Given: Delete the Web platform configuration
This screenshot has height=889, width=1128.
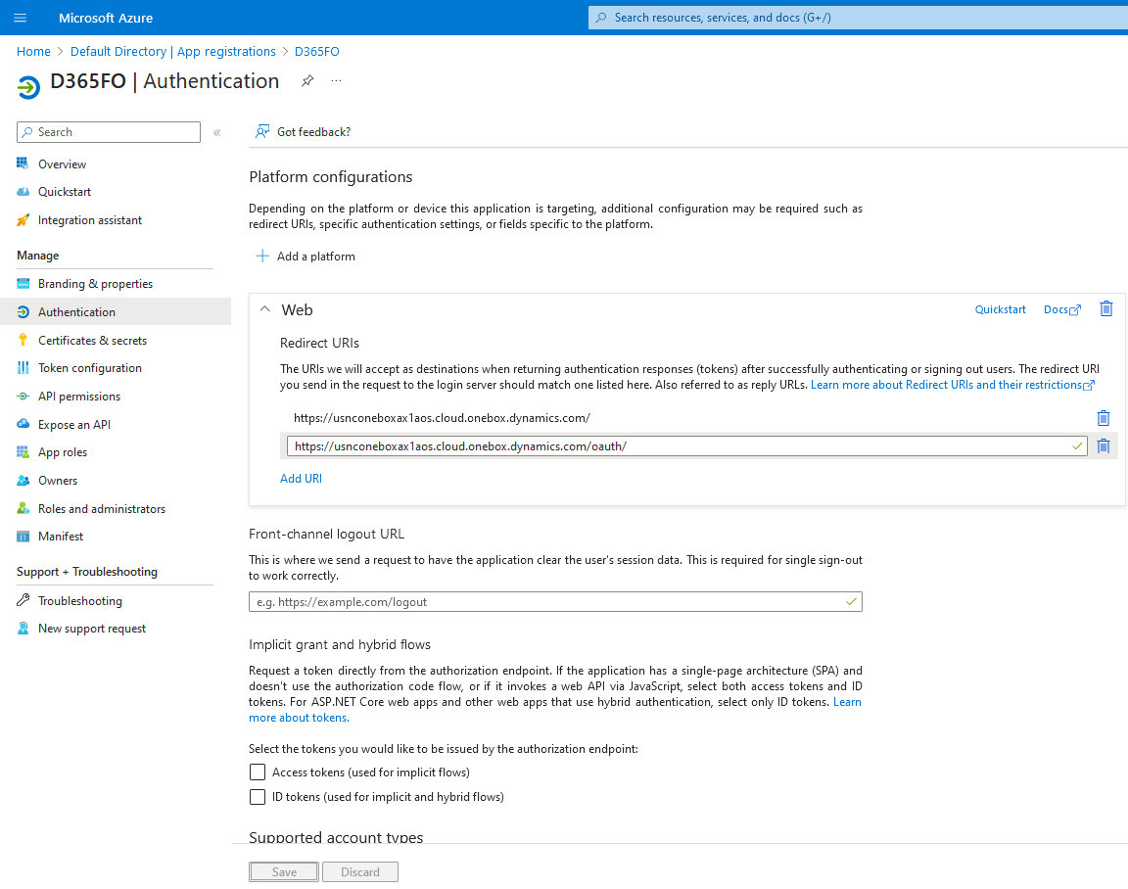Looking at the screenshot, I should tap(1105, 308).
